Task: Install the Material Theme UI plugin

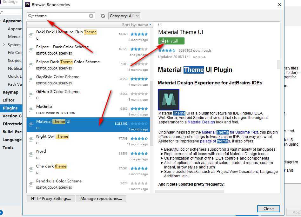Action: 171,41
